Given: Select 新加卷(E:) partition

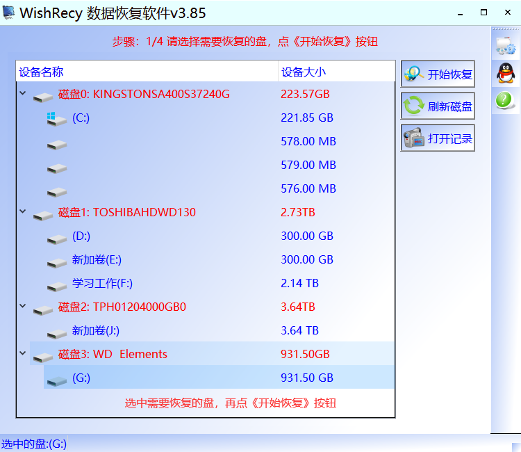Looking at the screenshot, I should click(97, 260).
